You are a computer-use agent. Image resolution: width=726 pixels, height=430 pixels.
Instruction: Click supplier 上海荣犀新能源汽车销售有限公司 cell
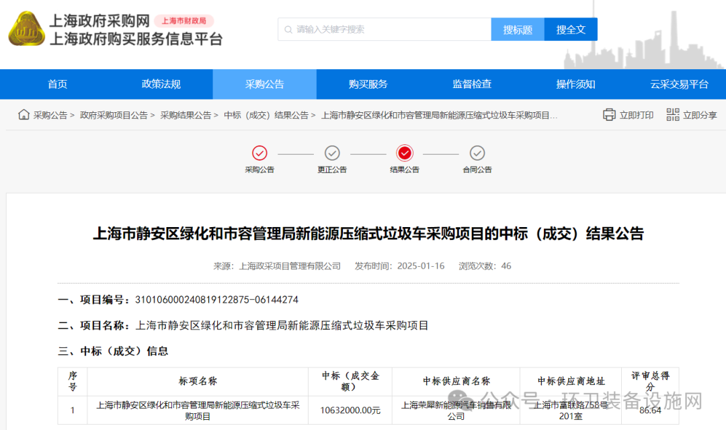tap(456, 410)
